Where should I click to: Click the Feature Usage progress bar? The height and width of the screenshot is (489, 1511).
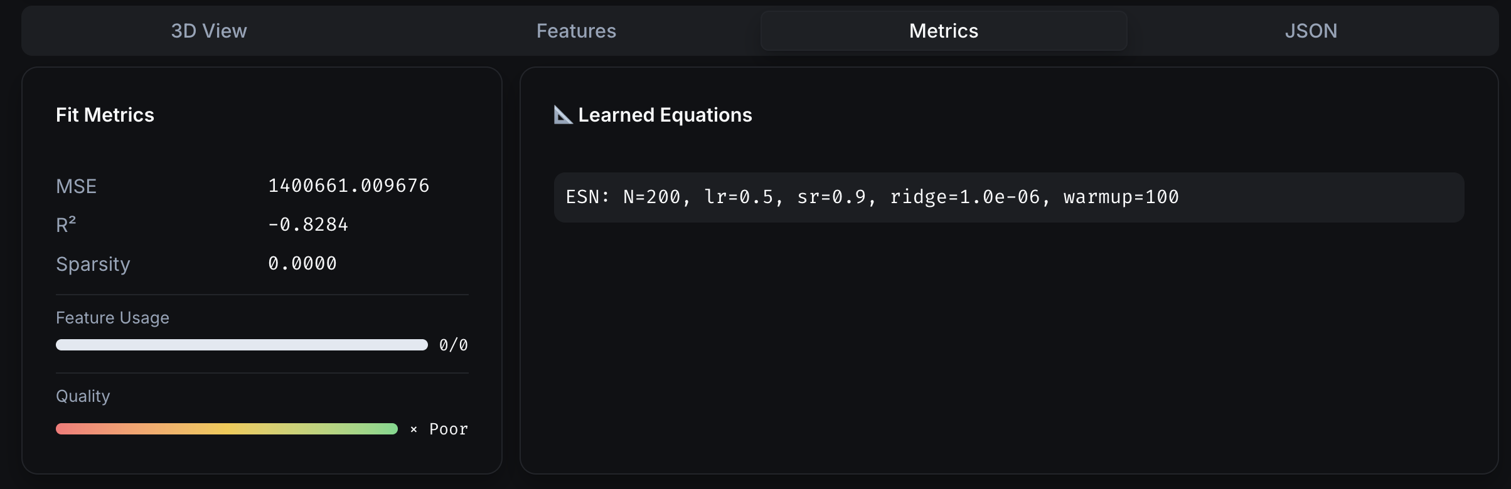pyautogui.click(x=242, y=345)
